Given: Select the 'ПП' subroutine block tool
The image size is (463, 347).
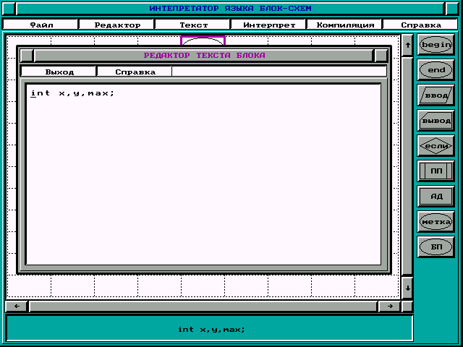Looking at the screenshot, I should click(436, 171).
